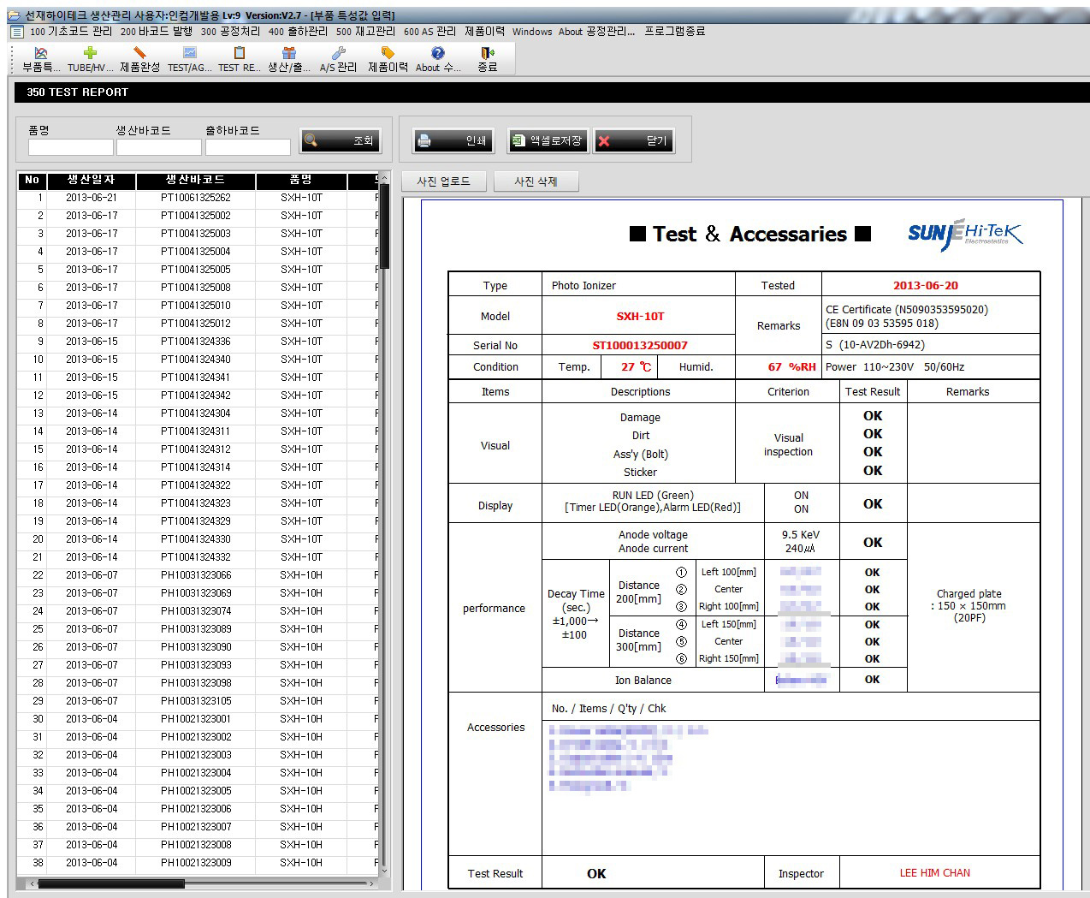Click the table's horizontal scrollbar right arrow
Viewport: 1090px width, 898px height.
click(x=371, y=883)
